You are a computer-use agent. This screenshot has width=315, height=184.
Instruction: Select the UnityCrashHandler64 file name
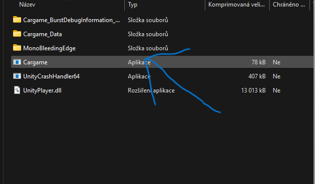coord(51,76)
